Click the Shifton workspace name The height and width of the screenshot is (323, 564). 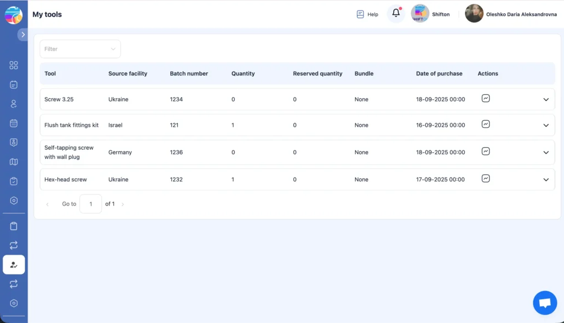tap(441, 14)
